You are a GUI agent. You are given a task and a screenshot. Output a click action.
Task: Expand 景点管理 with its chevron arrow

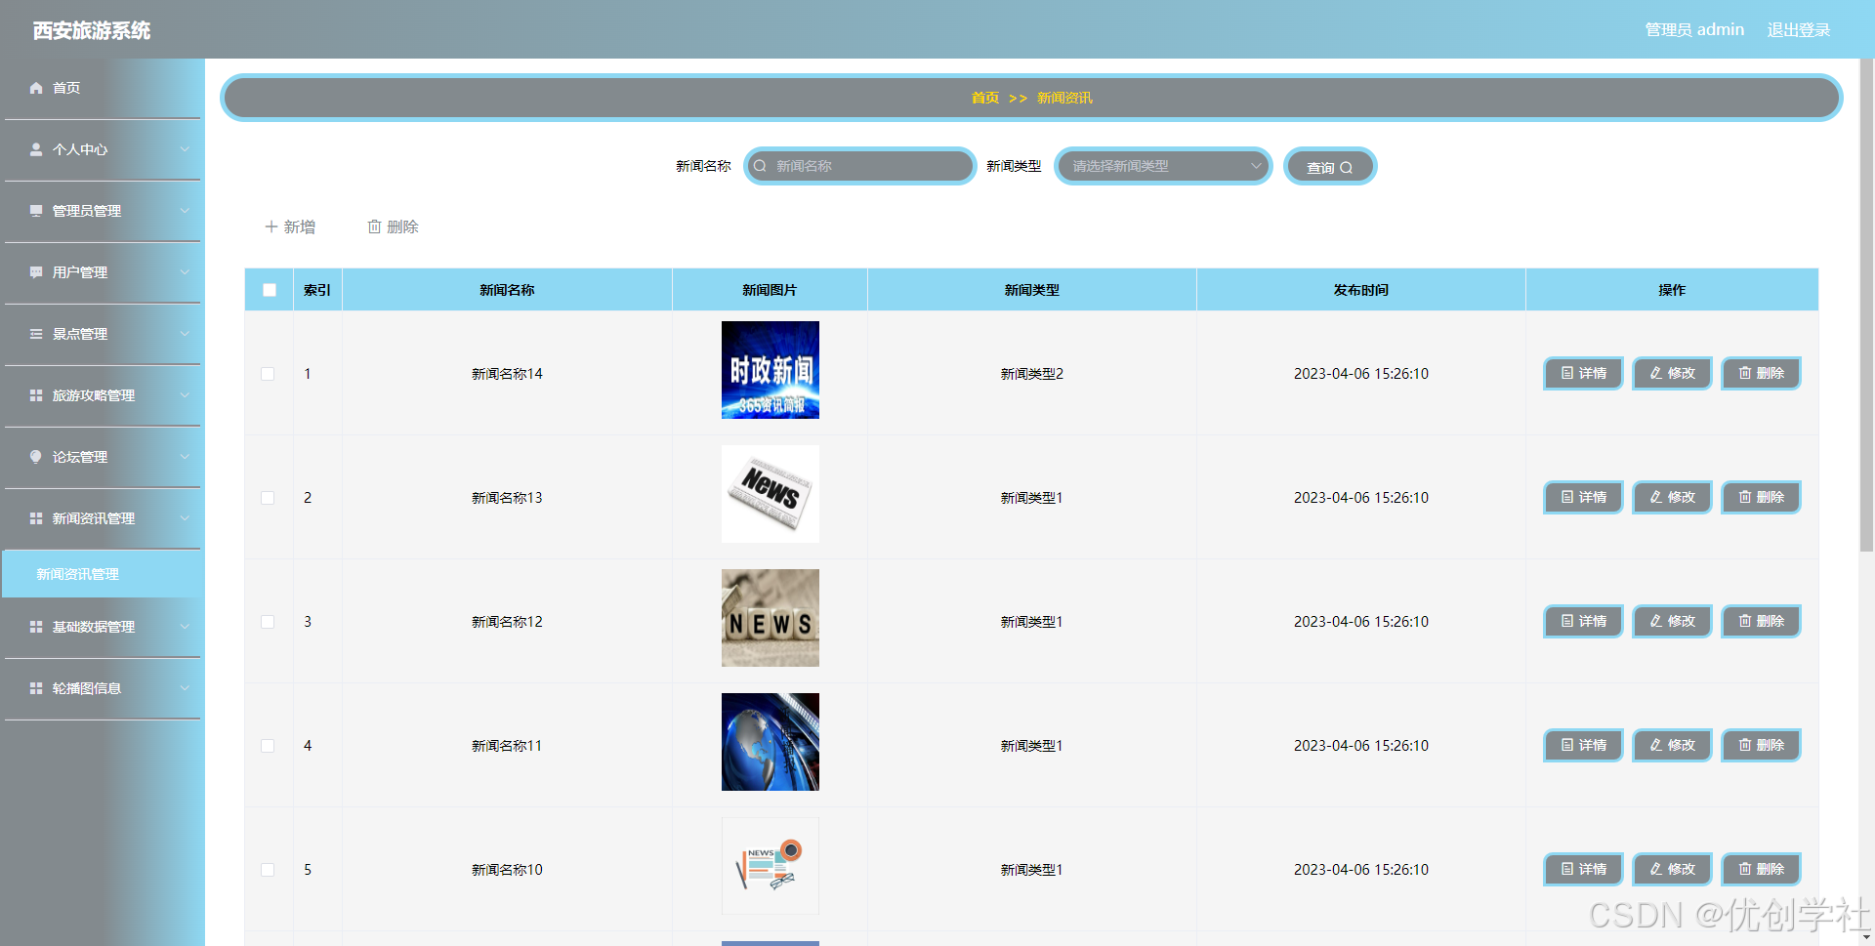tap(185, 334)
